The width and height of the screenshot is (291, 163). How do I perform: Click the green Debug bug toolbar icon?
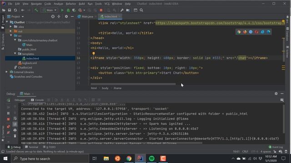pyautogui.click(x=68, y=10)
